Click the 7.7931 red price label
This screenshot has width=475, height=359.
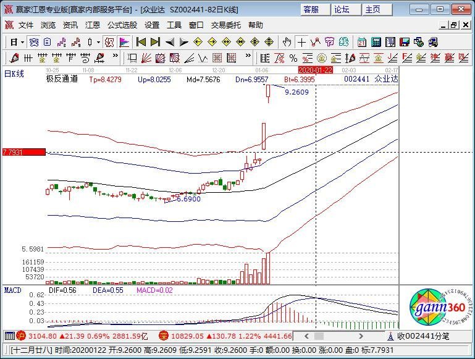(x=23, y=152)
